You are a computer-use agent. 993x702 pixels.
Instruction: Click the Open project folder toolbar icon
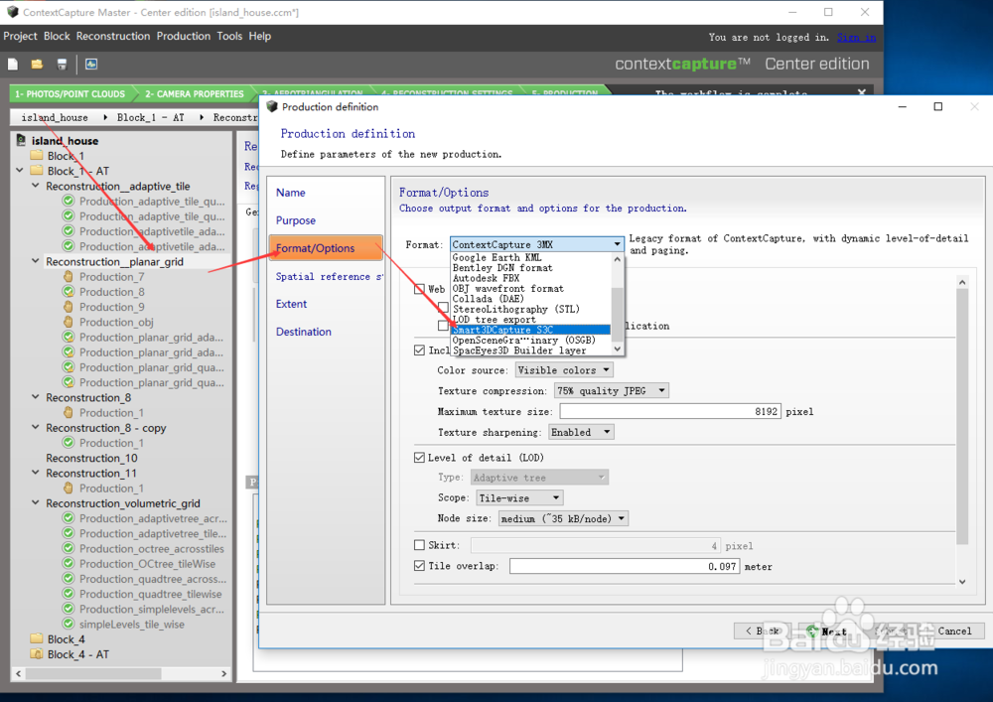click(37, 64)
